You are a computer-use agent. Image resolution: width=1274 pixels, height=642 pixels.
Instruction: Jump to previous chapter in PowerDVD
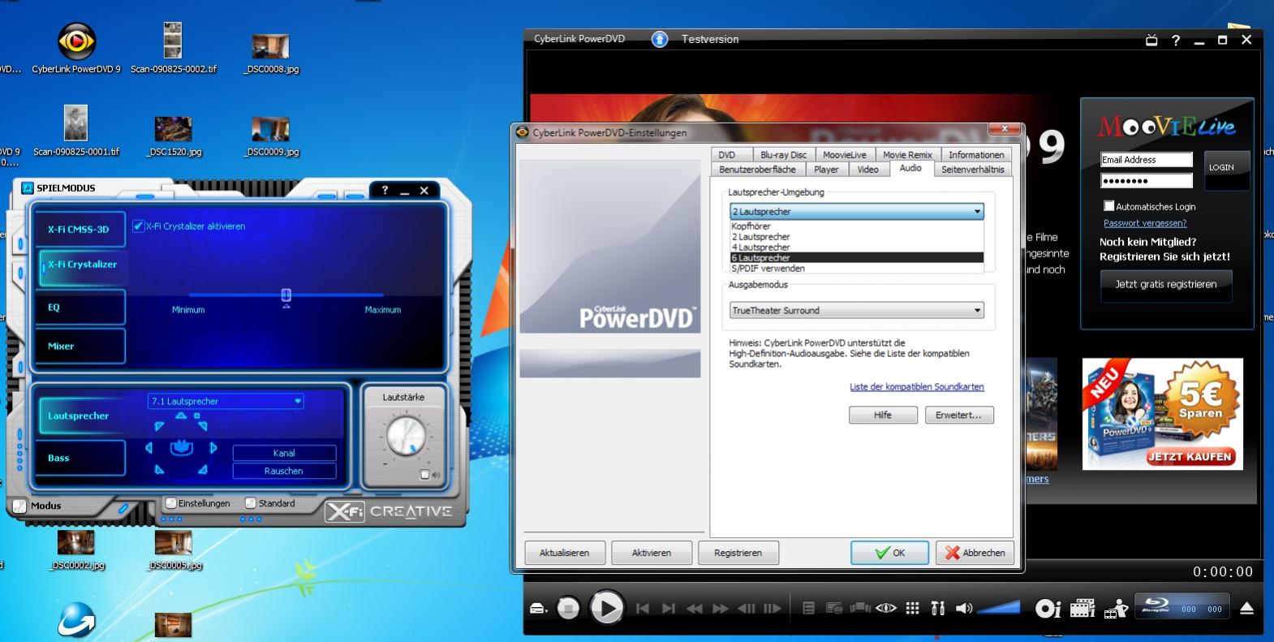tap(643, 608)
